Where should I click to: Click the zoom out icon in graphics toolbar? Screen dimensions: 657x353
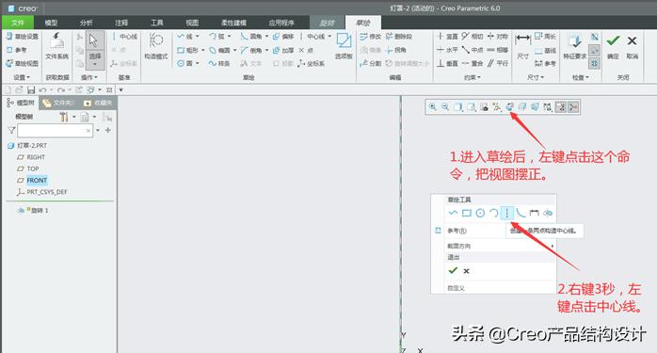pyautogui.click(x=445, y=107)
